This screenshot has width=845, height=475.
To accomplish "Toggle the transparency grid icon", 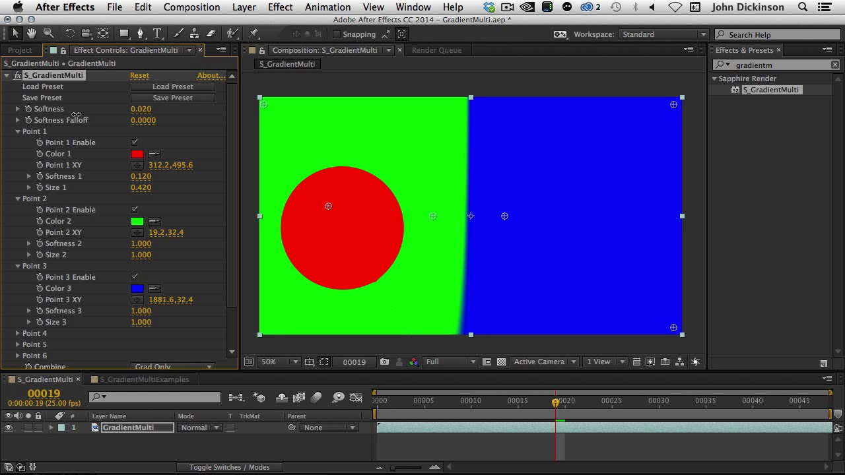I will (x=501, y=362).
